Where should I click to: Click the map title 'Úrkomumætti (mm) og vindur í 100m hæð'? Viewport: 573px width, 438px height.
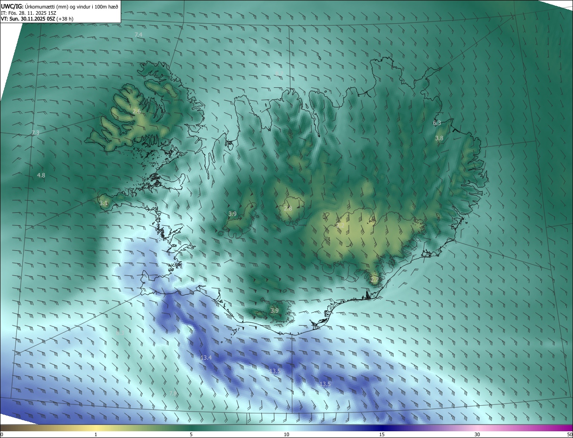(x=72, y=6)
